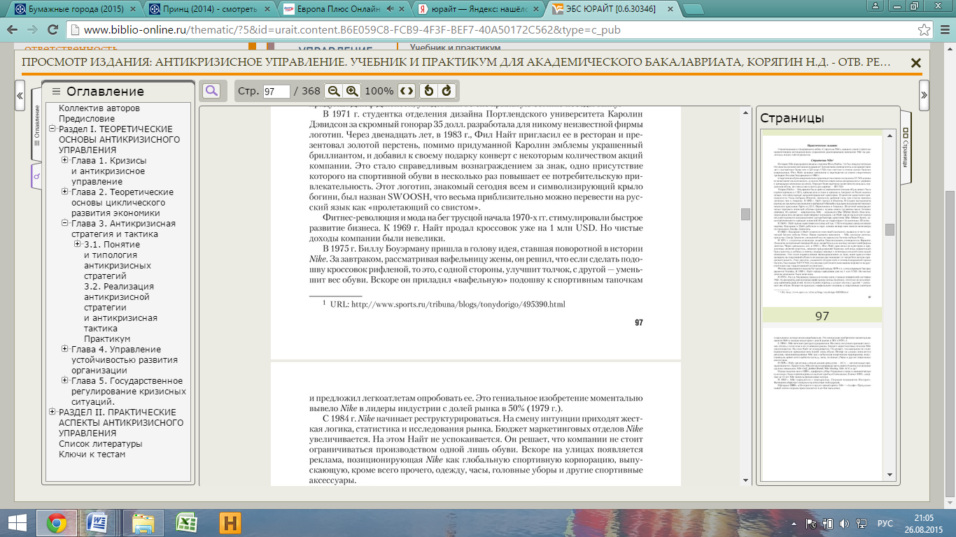This screenshot has width=956, height=537.
Task: Click the browser address bar URL
Action: [x=351, y=31]
